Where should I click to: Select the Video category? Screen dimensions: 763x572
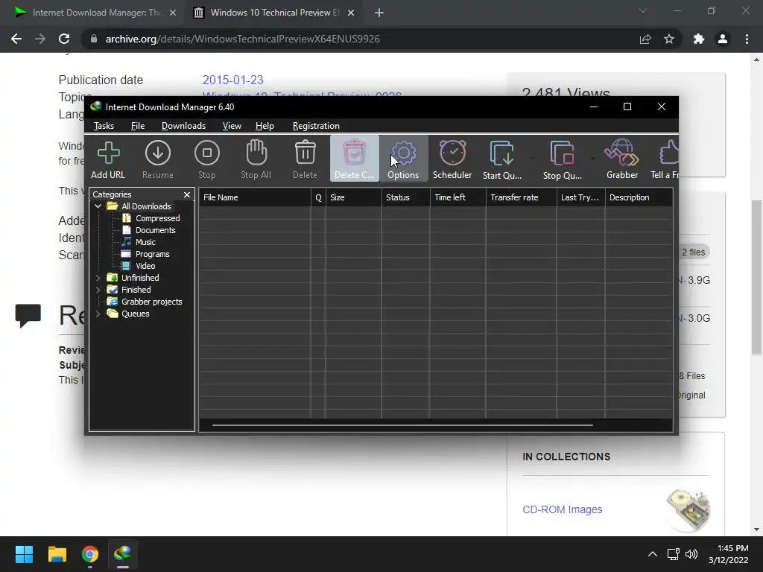click(145, 266)
